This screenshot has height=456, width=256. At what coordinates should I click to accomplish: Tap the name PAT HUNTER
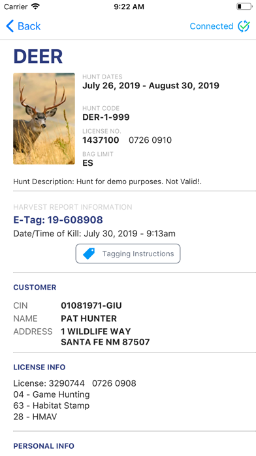(x=89, y=318)
